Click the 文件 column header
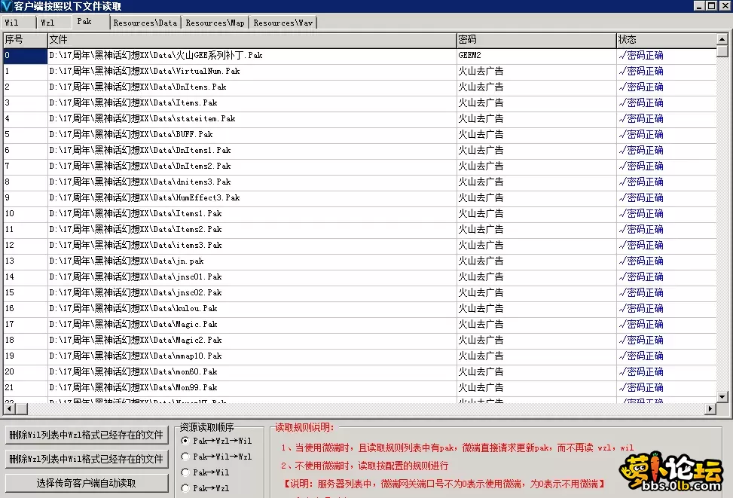 252,40
